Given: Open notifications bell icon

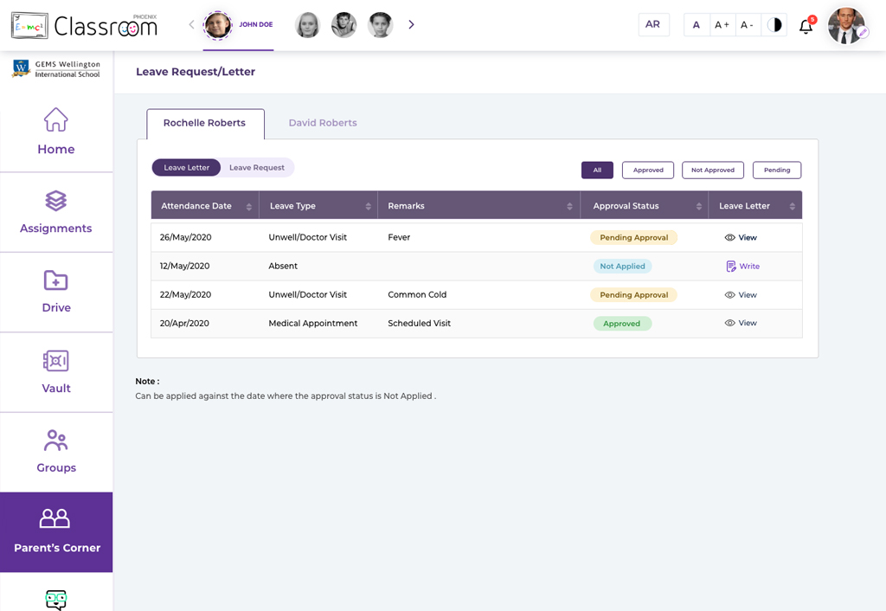Looking at the screenshot, I should pyautogui.click(x=806, y=26).
